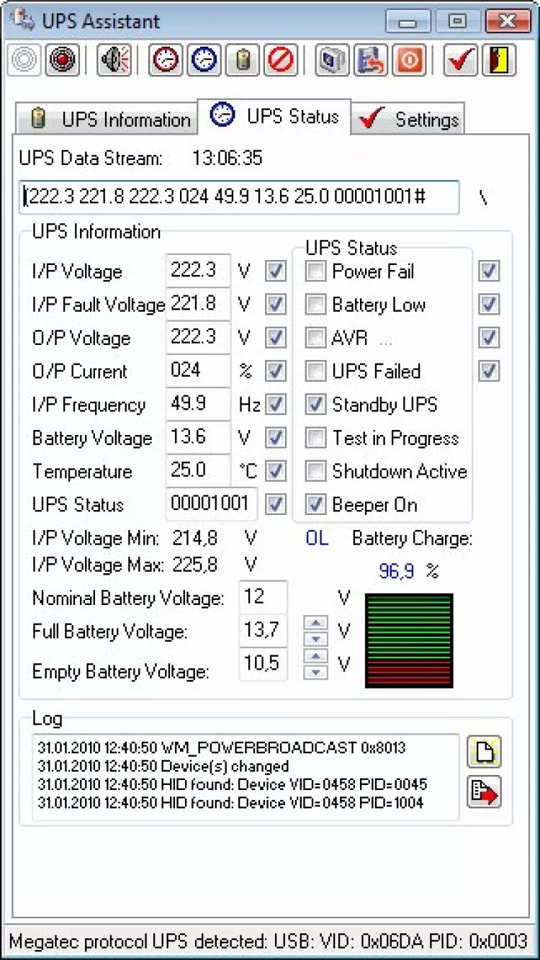Click the UPS data stream text field

pyautogui.click(x=238, y=197)
